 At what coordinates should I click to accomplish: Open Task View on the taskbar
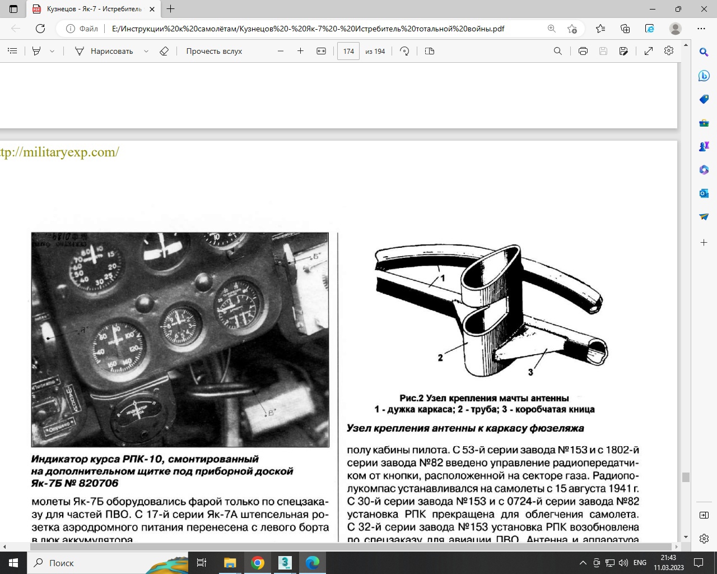point(202,563)
